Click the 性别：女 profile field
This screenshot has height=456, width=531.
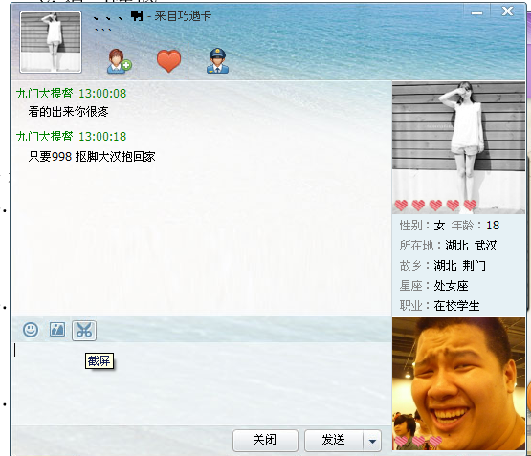pyautogui.click(x=422, y=226)
